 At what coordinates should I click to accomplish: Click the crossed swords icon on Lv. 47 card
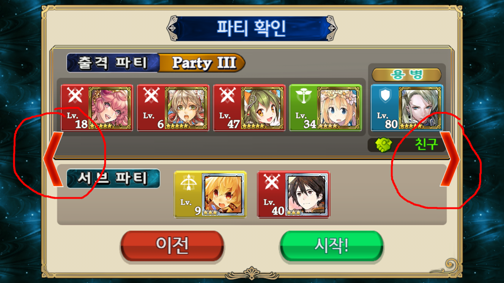[227, 96]
